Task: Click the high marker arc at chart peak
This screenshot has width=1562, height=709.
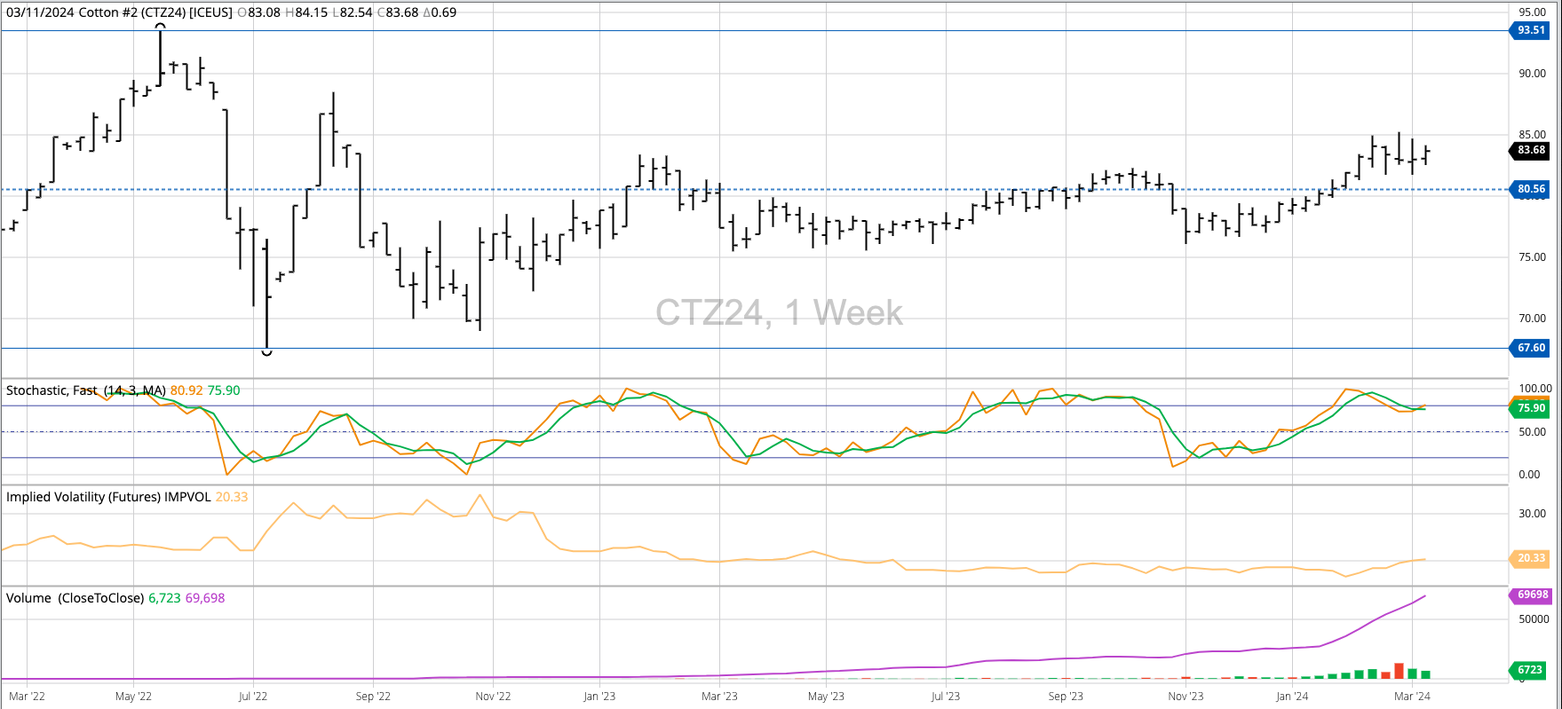Action: pos(161,27)
